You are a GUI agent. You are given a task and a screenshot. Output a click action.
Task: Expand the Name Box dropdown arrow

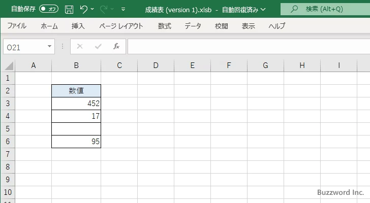50,46
